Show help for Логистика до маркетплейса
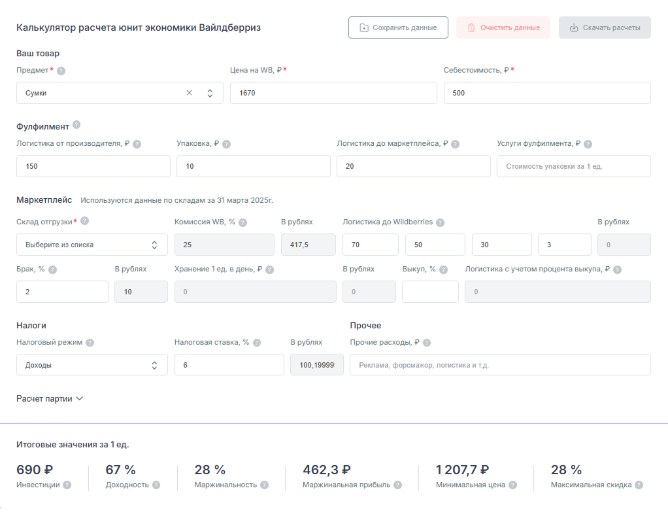The image size is (668, 518). click(455, 144)
